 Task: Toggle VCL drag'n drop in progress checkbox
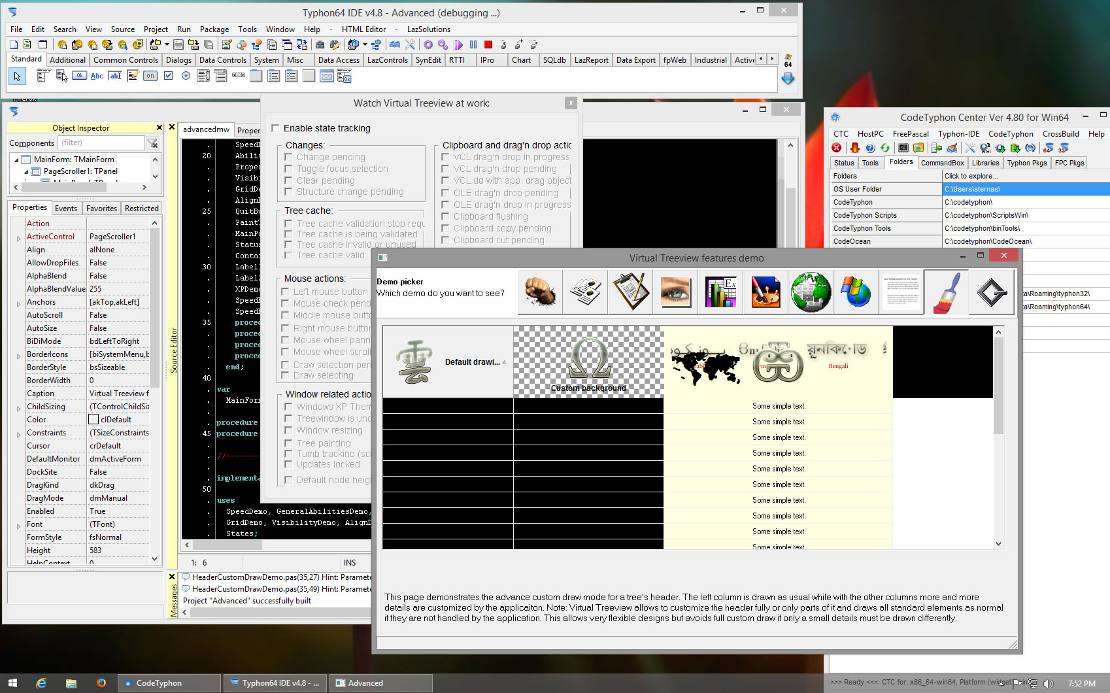click(x=445, y=157)
